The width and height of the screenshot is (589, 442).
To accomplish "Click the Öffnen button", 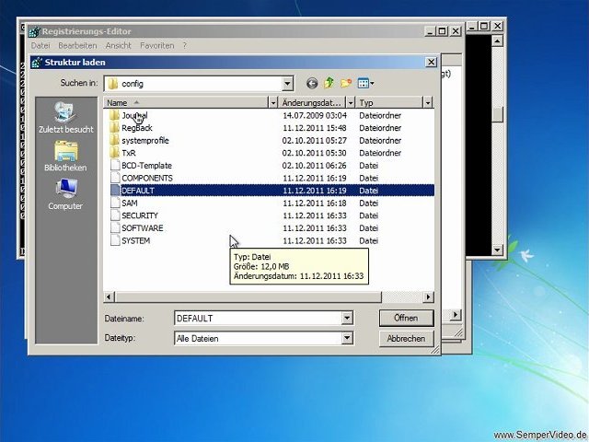I will click(406, 318).
